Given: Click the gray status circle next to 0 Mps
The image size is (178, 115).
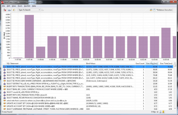Looking at the screenshot, I should pyautogui.click(x=158, y=112).
